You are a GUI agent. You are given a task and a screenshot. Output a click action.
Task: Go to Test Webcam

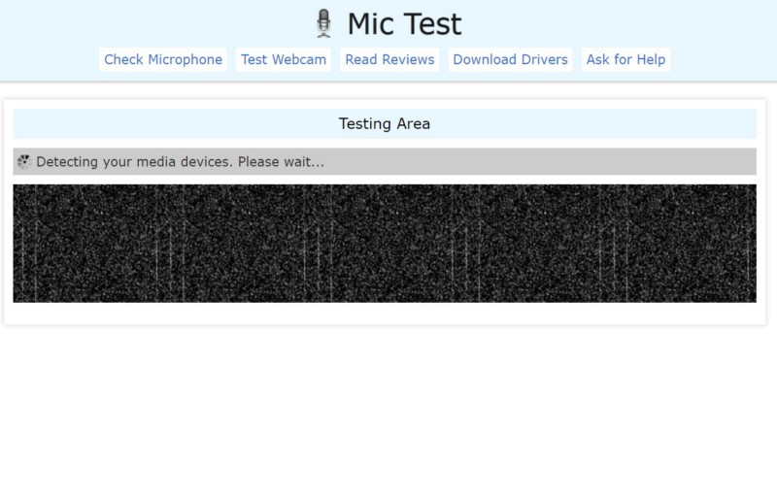coord(284,59)
